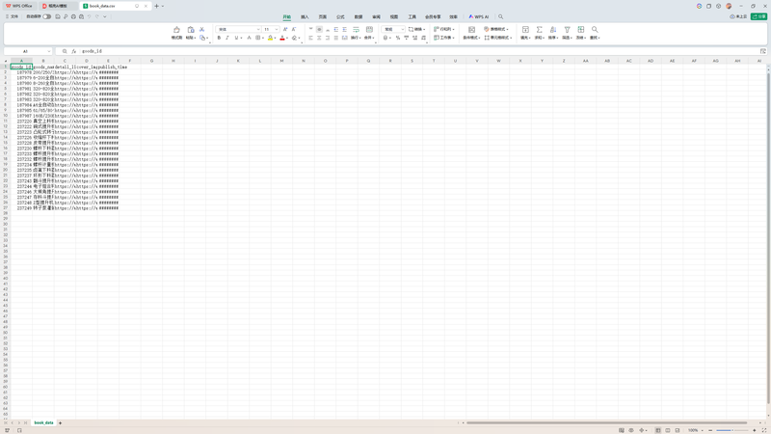The image size is (771, 434).
Task: Center-align cell content horizontally
Action: (319, 38)
